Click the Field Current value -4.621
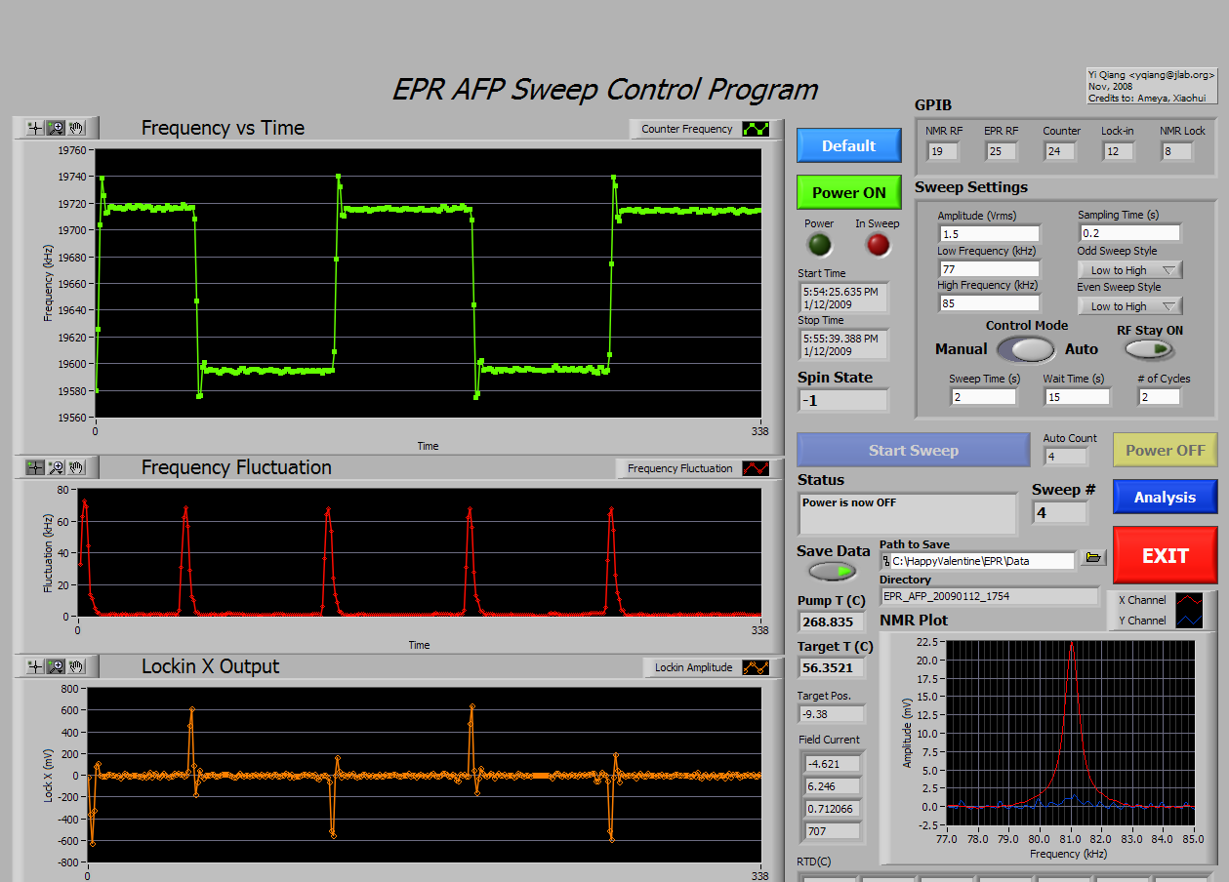The image size is (1229, 882). 832,763
